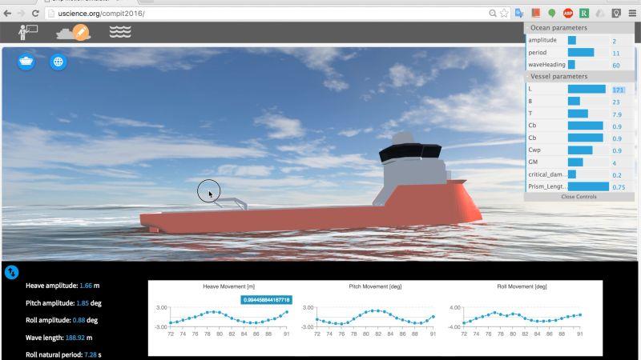Click the L value field showing 171
Viewport: 641px width, 360px height.
(x=619, y=90)
